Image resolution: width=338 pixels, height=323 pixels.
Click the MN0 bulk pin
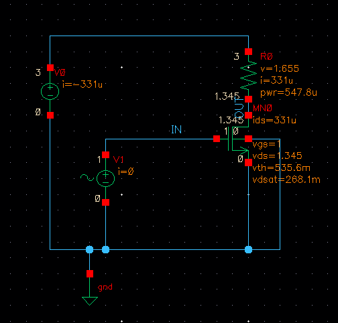(x=248, y=139)
